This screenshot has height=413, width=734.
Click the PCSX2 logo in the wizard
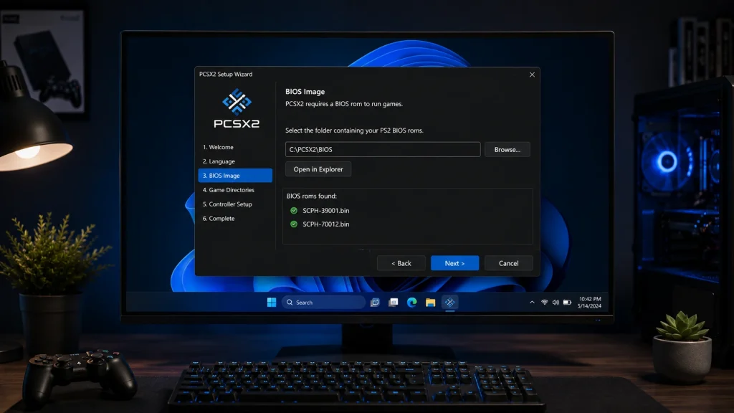(237, 109)
